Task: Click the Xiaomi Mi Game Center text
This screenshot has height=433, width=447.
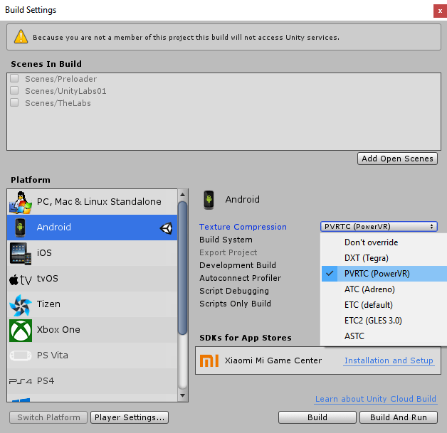Action: click(x=273, y=360)
